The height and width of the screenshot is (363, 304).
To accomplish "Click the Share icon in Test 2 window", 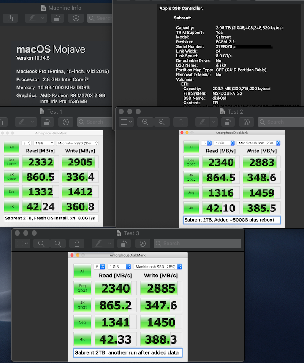I will click(x=181, y=122).
